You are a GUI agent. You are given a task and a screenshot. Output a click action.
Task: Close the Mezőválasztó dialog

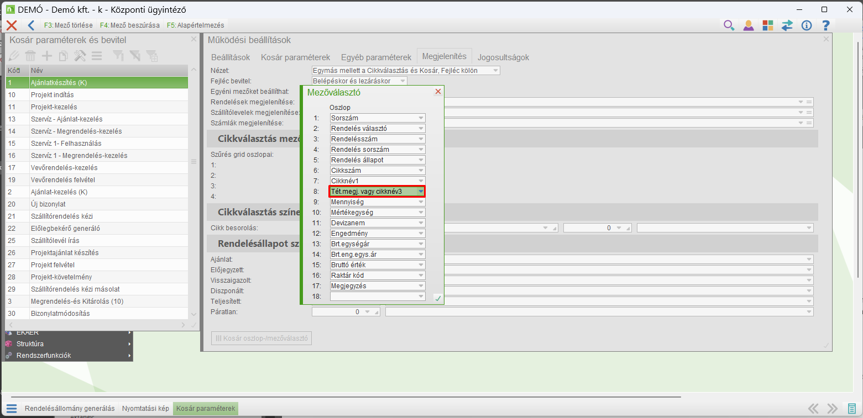[438, 92]
